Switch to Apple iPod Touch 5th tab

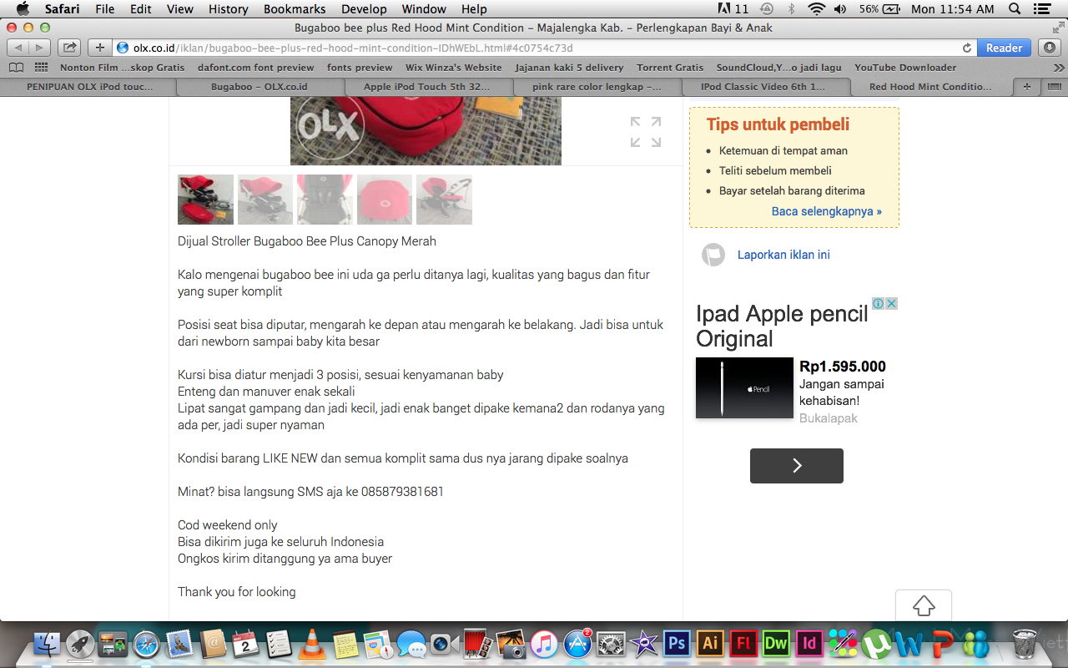427,87
